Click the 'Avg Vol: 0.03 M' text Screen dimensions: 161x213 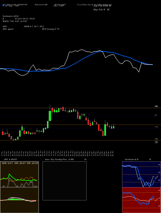(102, 6)
